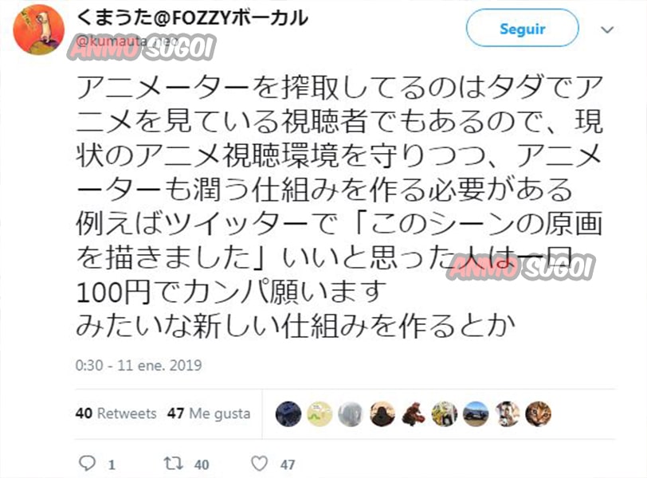Click the retweet arrows icon

(x=174, y=463)
